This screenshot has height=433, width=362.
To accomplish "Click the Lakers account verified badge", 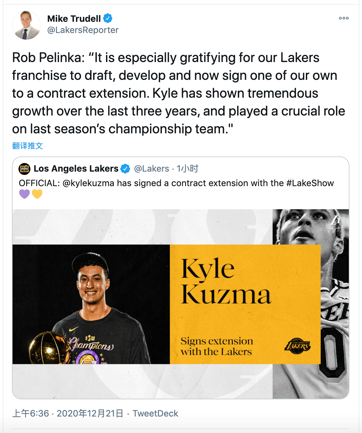I will [125, 169].
